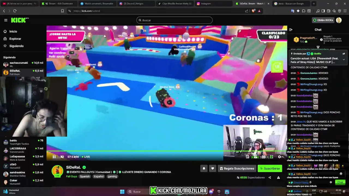Open the Kick hamburger menu
Image resolution: width=349 pixels, height=196 pixels.
click(x=6, y=20)
